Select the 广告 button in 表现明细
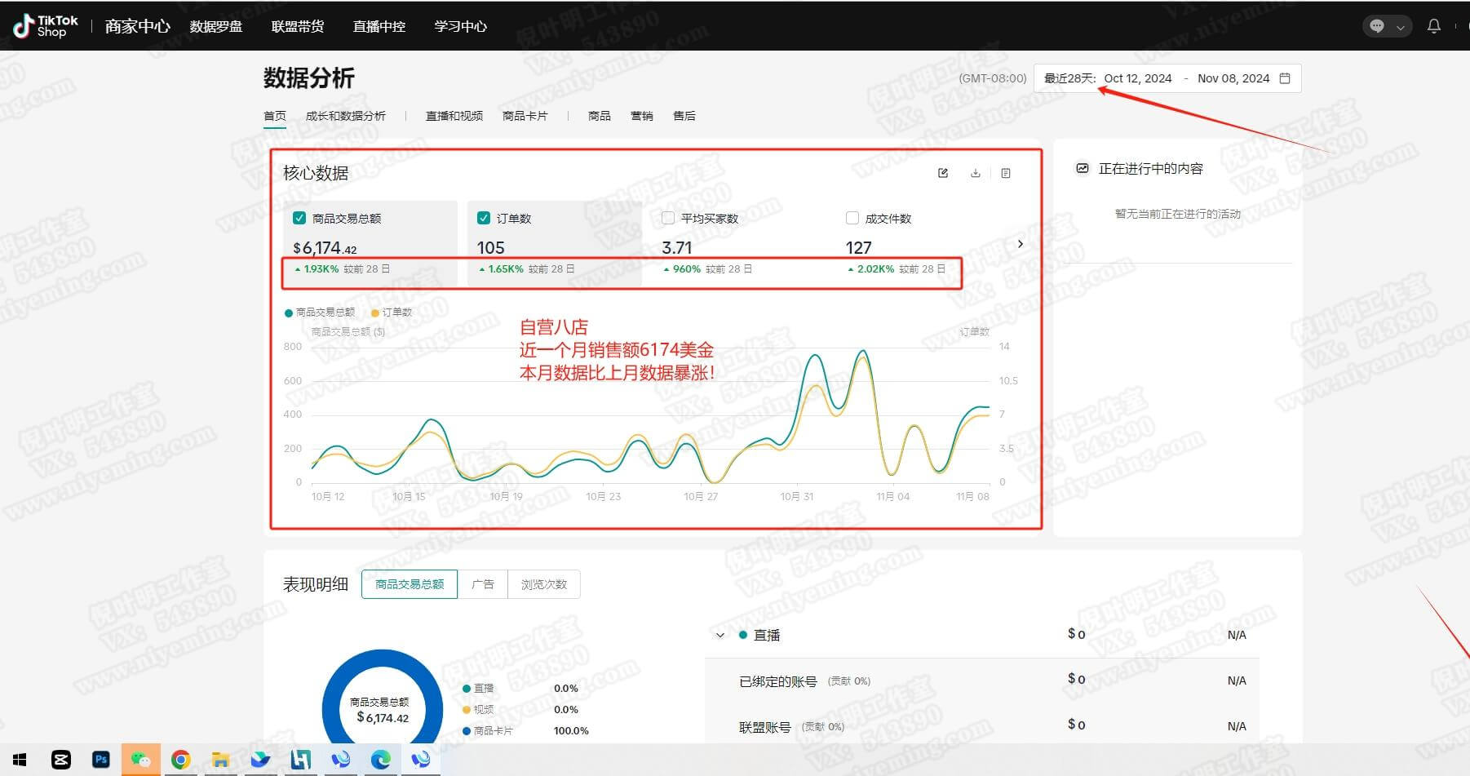The width and height of the screenshot is (1470, 776). pyautogui.click(x=483, y=584)
